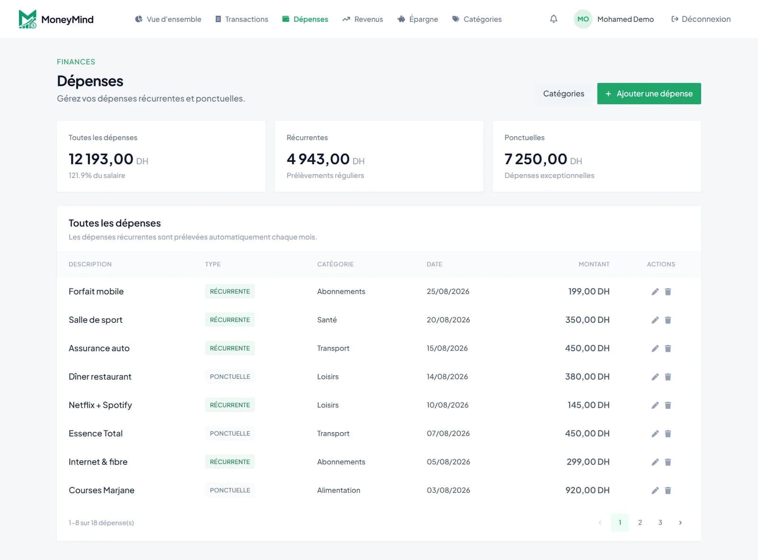Click the Mohamed Demo username
758x560 pixels.
tap(625, 19)
